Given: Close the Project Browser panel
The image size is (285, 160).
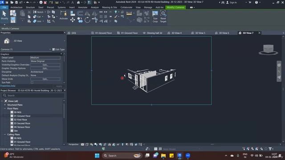Looking at the screenshot, I should click(x=65, y=90).
